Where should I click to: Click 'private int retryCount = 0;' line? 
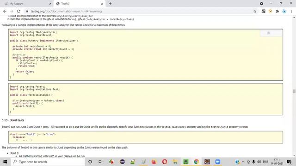point(32,46)
